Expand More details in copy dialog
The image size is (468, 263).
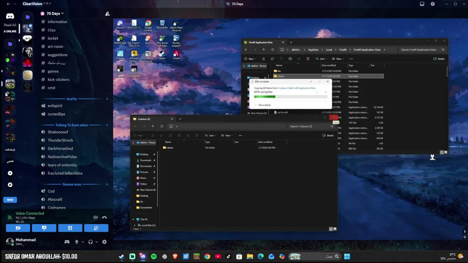point(263,105)
